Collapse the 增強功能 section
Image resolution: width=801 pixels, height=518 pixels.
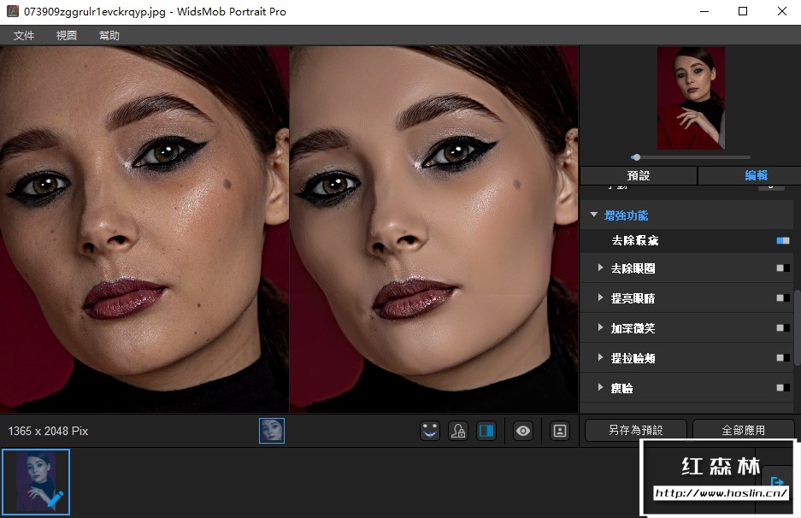594,215
